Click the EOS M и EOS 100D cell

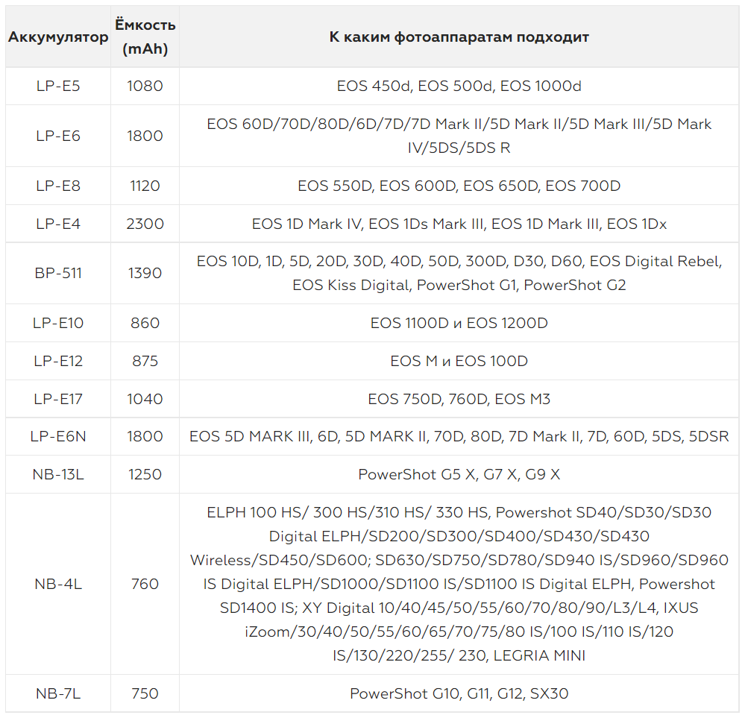pyautogui.click(x=459, y=361)
